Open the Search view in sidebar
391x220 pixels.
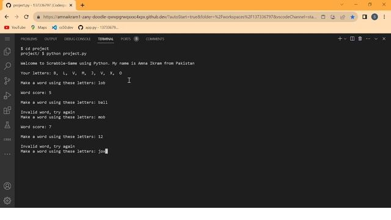[7, 66]
